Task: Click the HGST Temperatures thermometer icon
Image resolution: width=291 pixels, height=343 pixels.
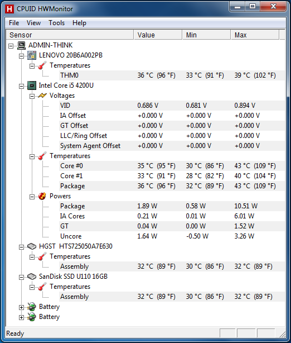Action: click(42, 256)
